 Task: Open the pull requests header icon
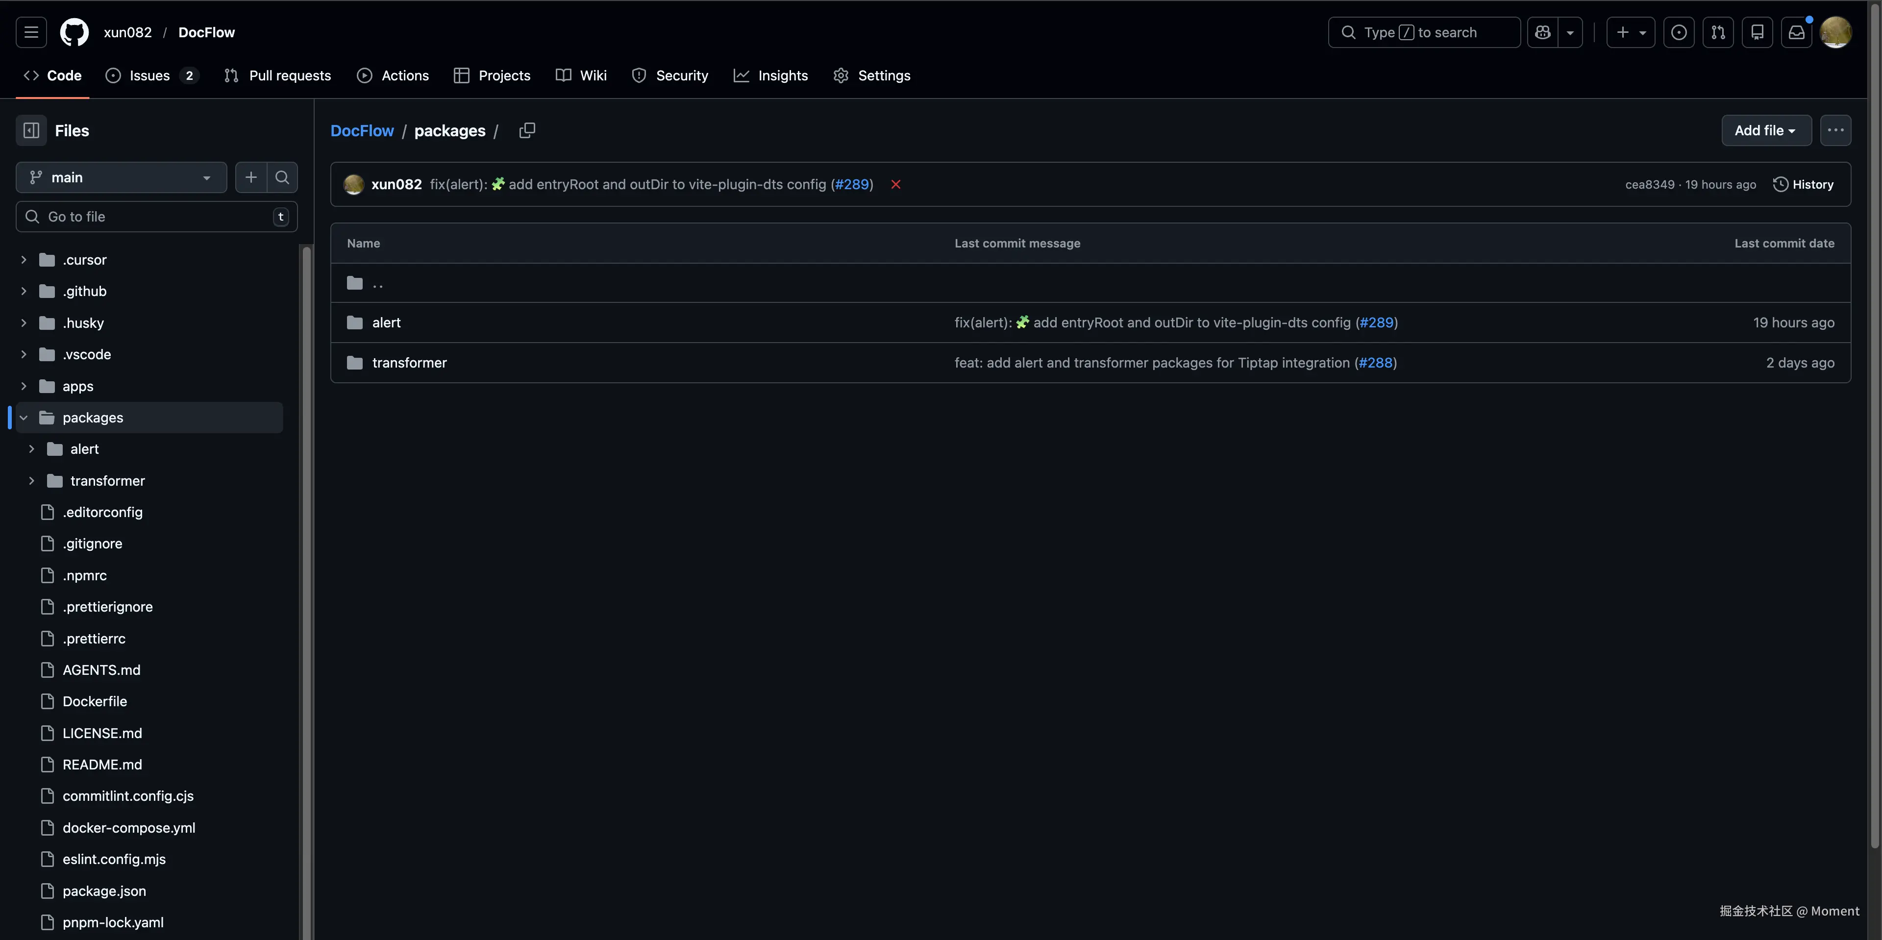click(x=1718, y=32)
